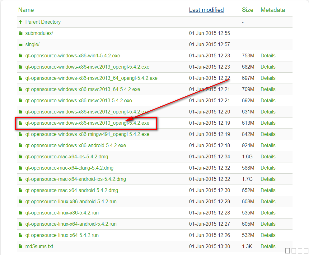The width and height of the screenshot is (309, 255).
Task: Click file icon beside mac-x64-ios-5.4.2.dmg
Action: coord(21,157)
